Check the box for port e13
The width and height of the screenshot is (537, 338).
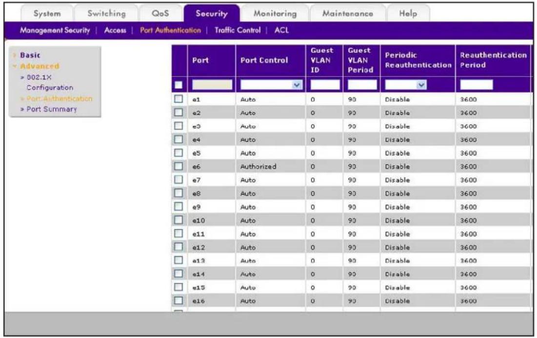179,260
